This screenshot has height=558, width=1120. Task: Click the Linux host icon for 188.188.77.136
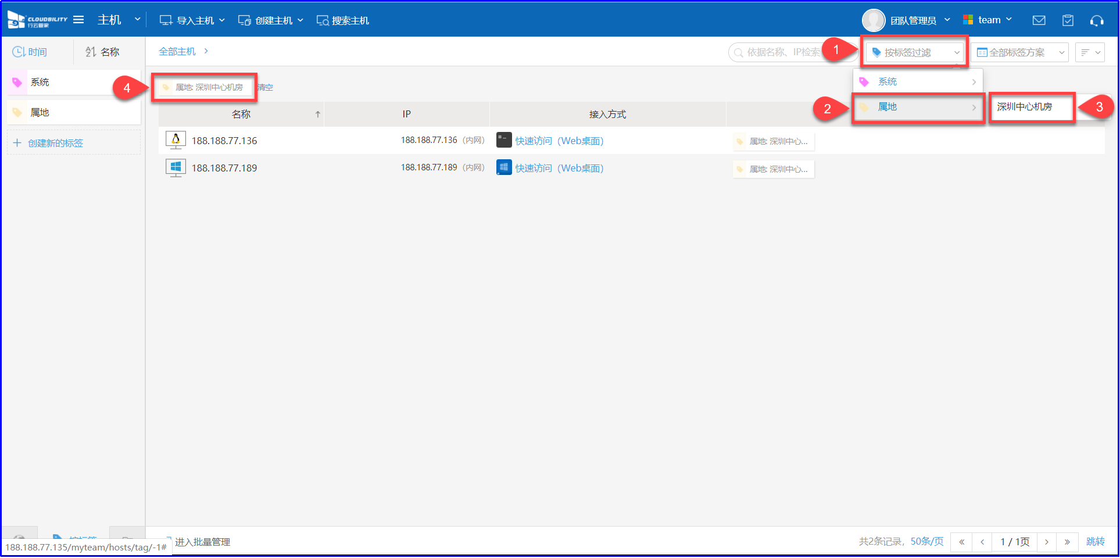click(x=176, y=140)
